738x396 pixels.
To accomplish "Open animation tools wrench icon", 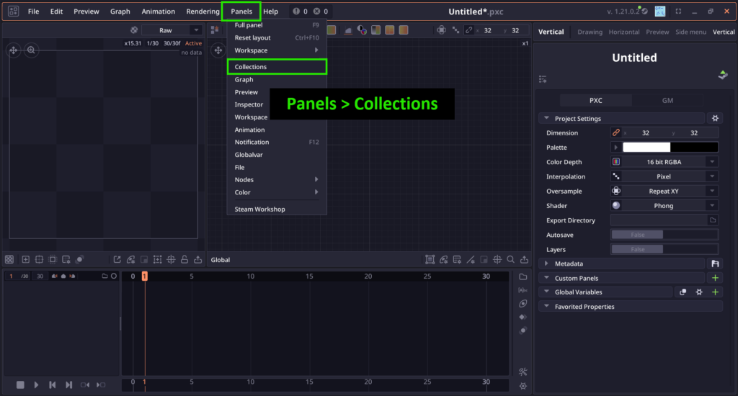I will pyautogui.click(x=523, y=372).
